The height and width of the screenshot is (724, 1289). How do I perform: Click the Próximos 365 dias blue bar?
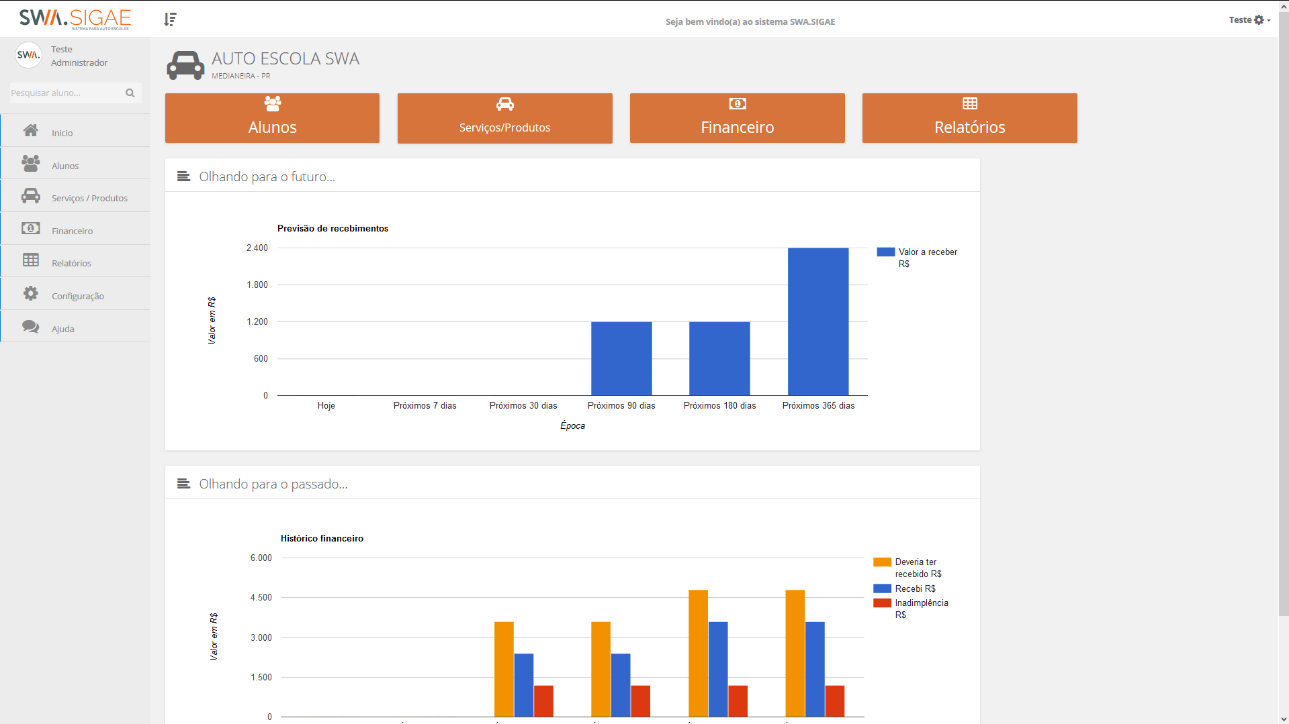pyautogui.click(x=818, y=321)
